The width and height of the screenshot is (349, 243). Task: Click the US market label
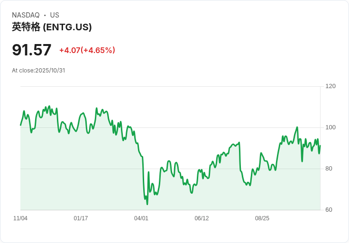pyautogui.click(x=55, y=15)
